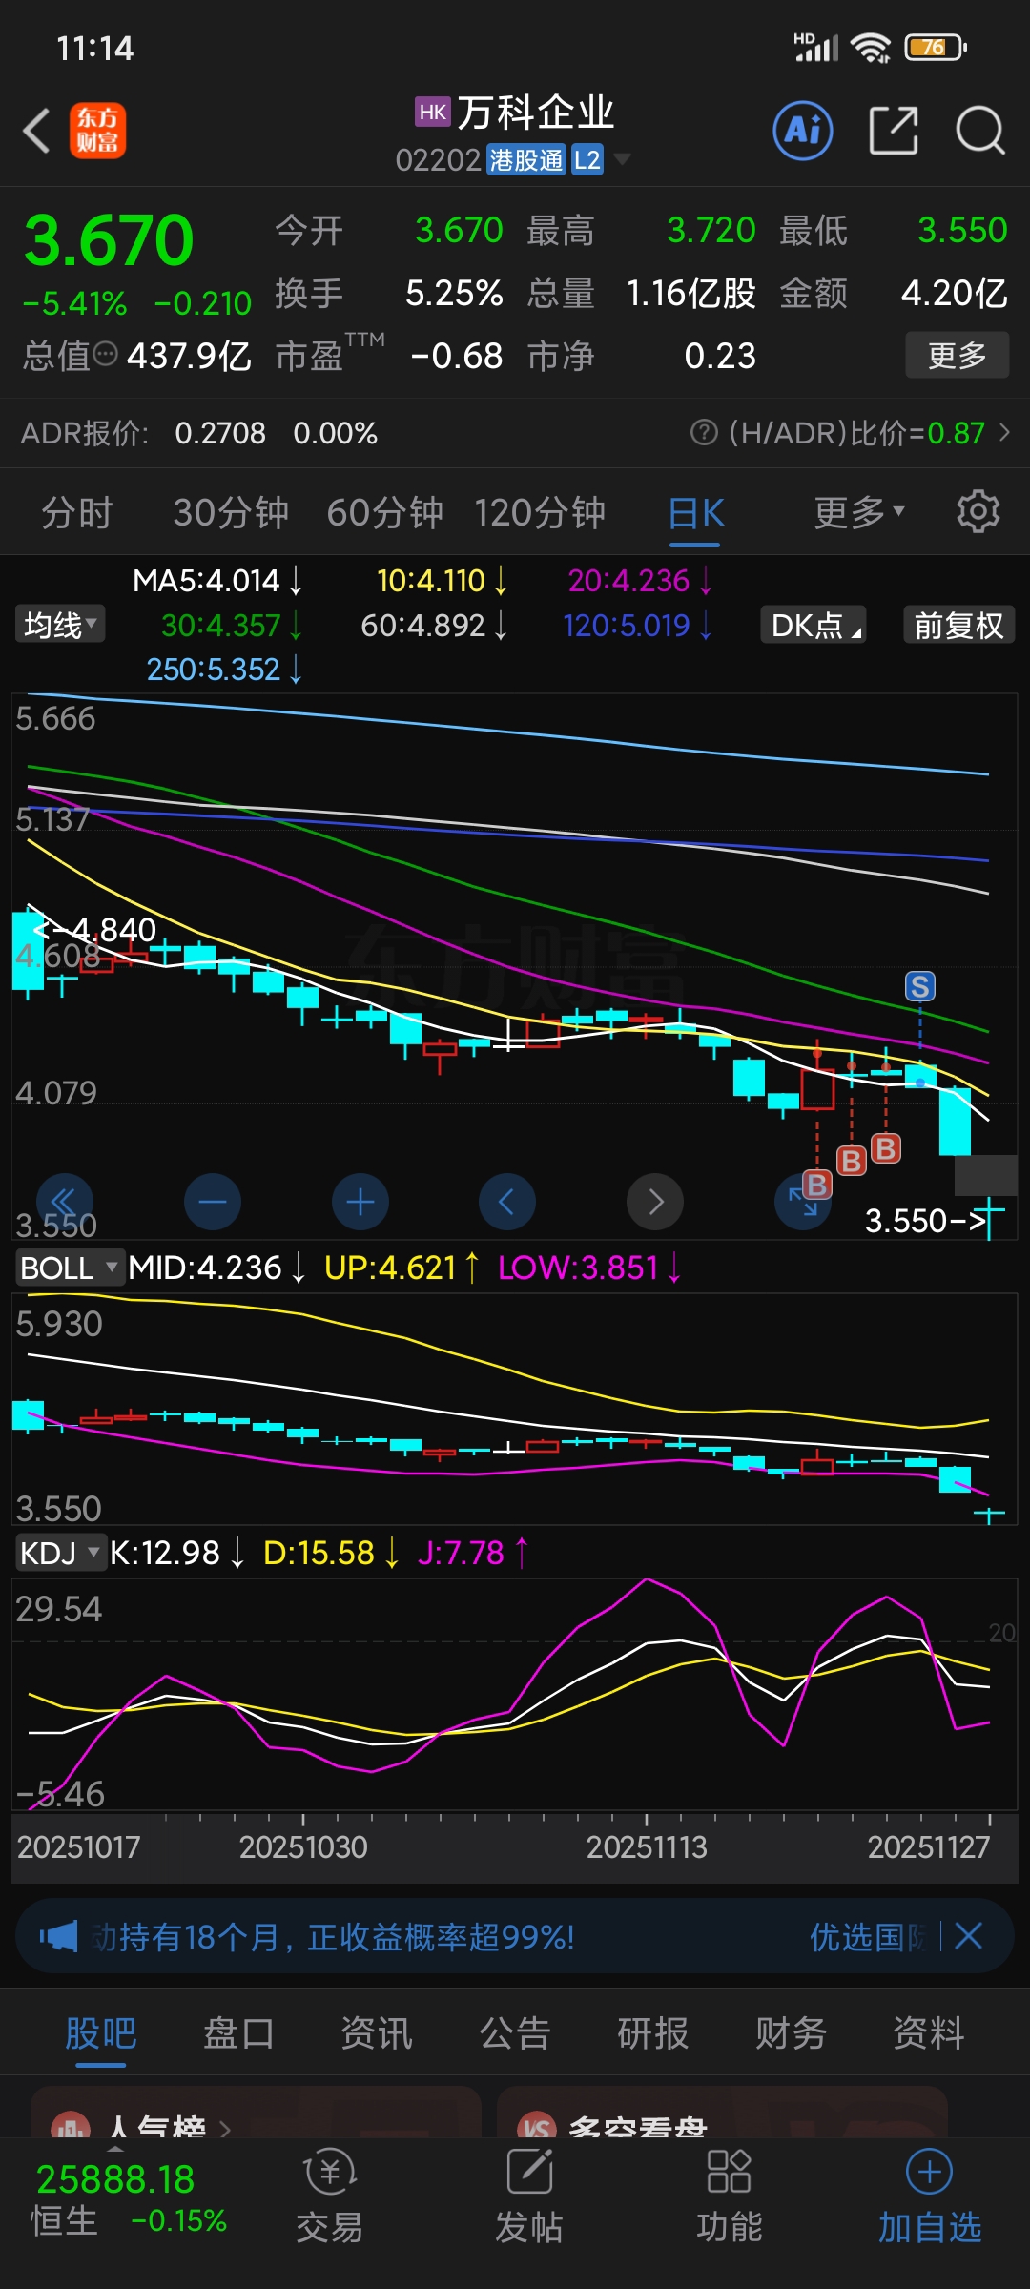Open the 优选国际 link
Viewport: 1030px width, 2289px height.
coord(868,1936)
